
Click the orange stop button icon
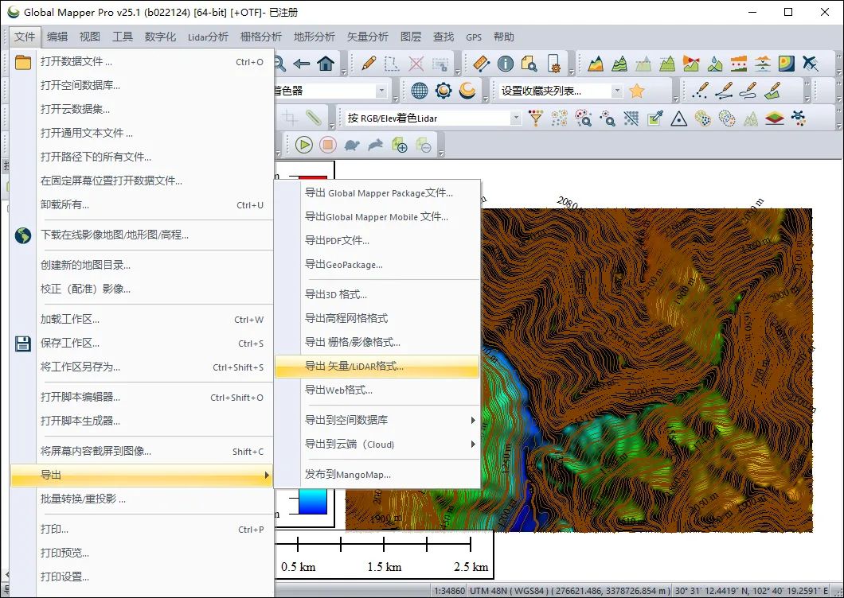(328, 145)
